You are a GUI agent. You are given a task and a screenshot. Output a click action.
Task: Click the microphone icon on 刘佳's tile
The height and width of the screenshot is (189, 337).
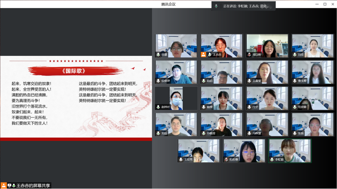click(x=295, y=55)
